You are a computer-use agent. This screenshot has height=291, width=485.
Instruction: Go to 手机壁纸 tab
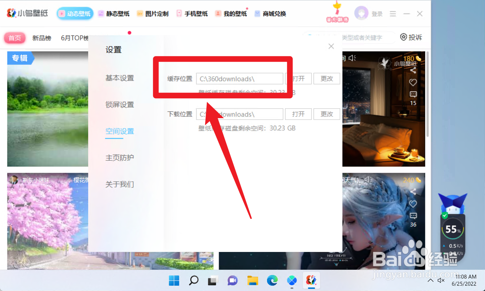pyautogui.click(x=192, y=14)
